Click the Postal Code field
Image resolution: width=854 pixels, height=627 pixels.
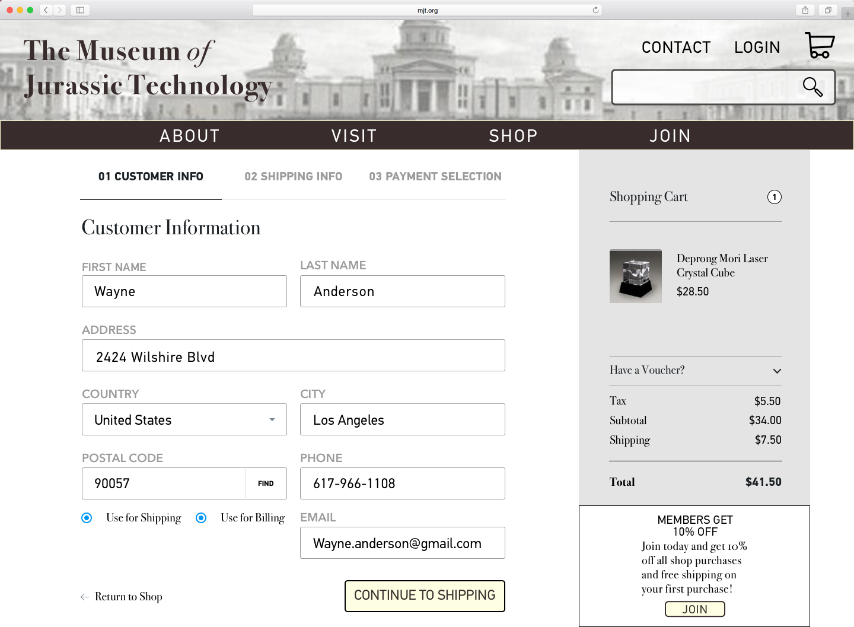coord(164,483)
